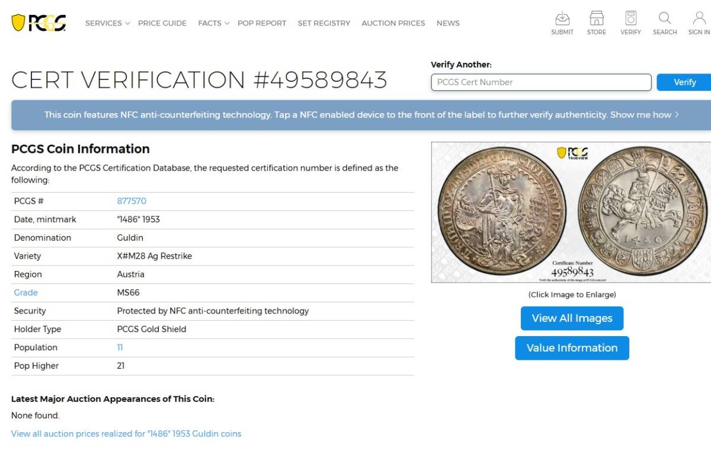Focus the PCGS Cert Number field
Viewport: 711px width, 463px height.
click(541, 82)
